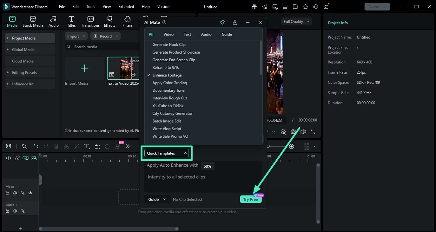The image size is (436, 232).
Task: Select the Text to Video clip thumbnail
Action: coord(123,68)
